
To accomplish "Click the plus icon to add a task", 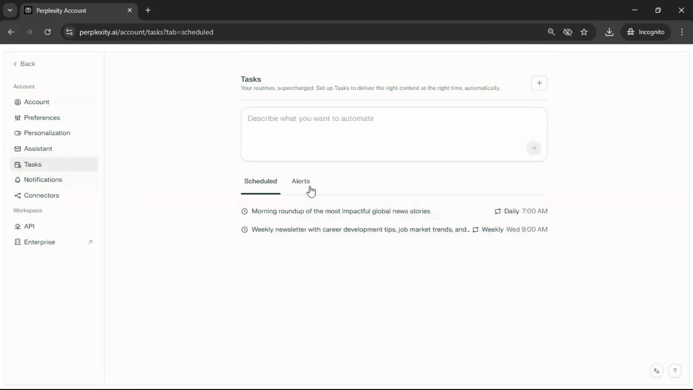I will tap(539, 83).
